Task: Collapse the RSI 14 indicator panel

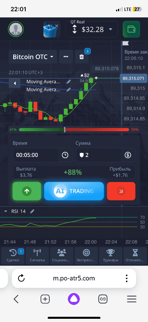Action: pyautogui.click(x=6, y=211)
